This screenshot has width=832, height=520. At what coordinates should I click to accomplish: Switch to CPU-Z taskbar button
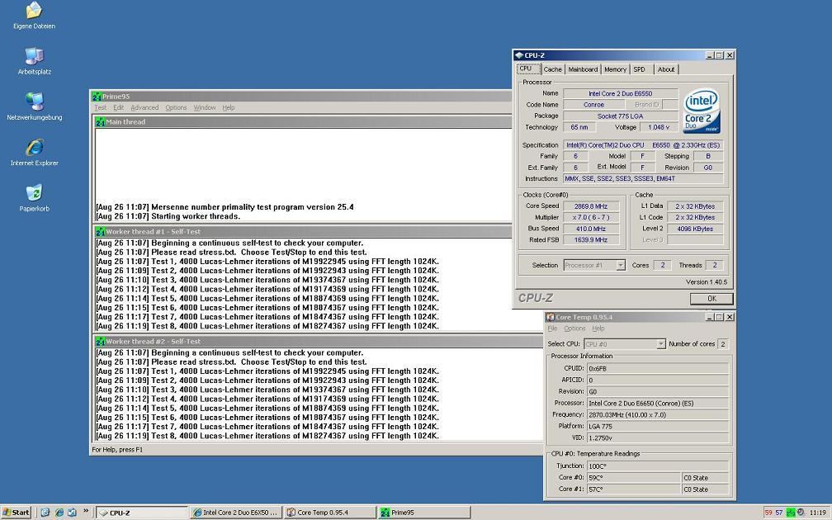pyautogui.click(x=142, y=513)
